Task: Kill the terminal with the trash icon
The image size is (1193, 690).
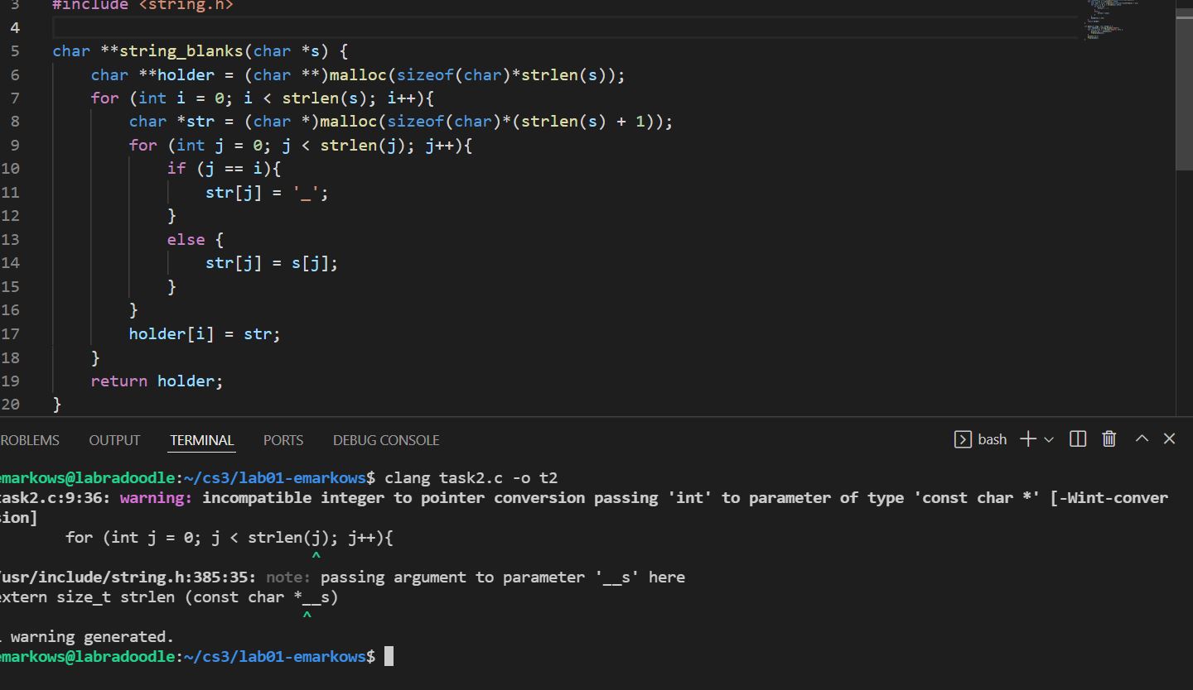Action: [x=1109, y=439]
